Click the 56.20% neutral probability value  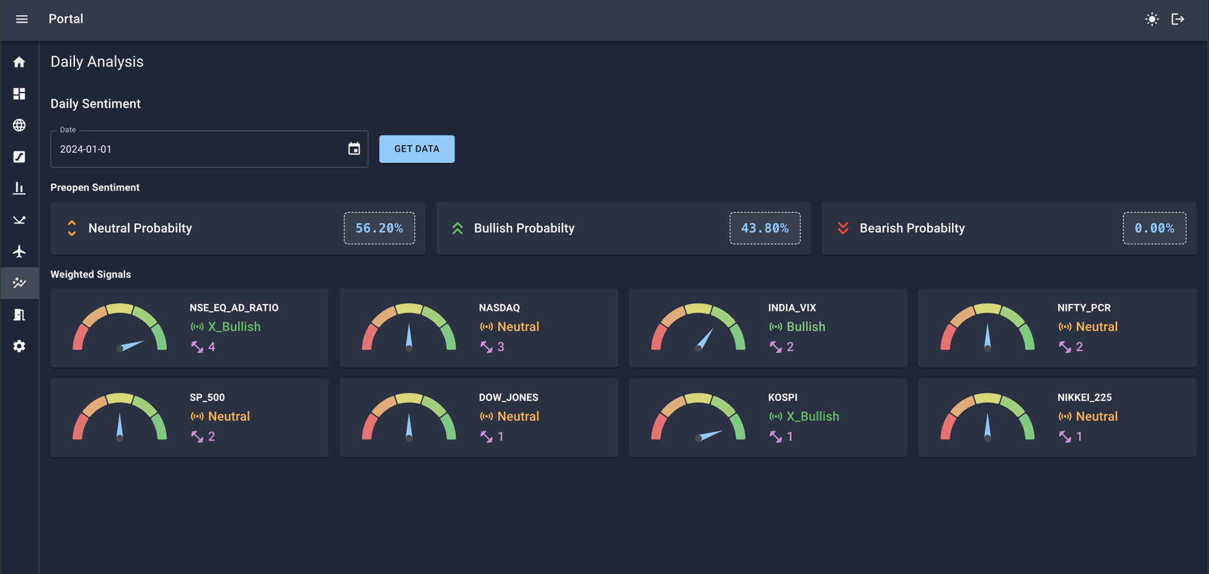point(379,228)
